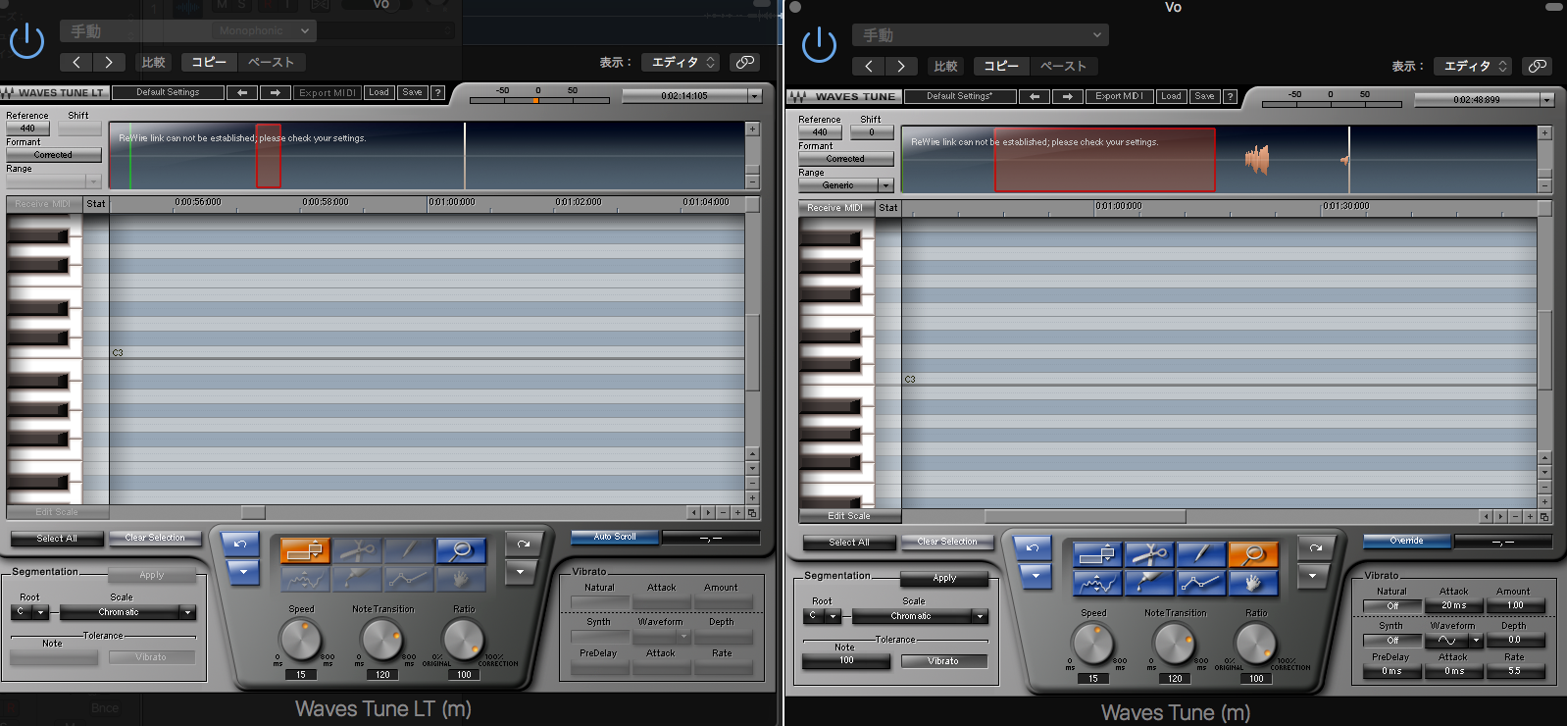Select the scissors tool in Waves Tune
This screenshot has width=1567, height=726.
click(1149, 555)
